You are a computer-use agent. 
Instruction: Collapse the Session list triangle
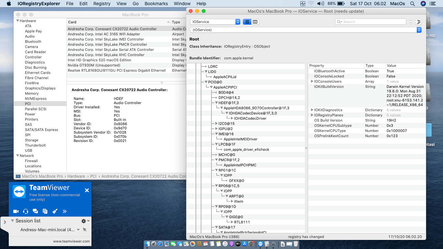[12, 221]
